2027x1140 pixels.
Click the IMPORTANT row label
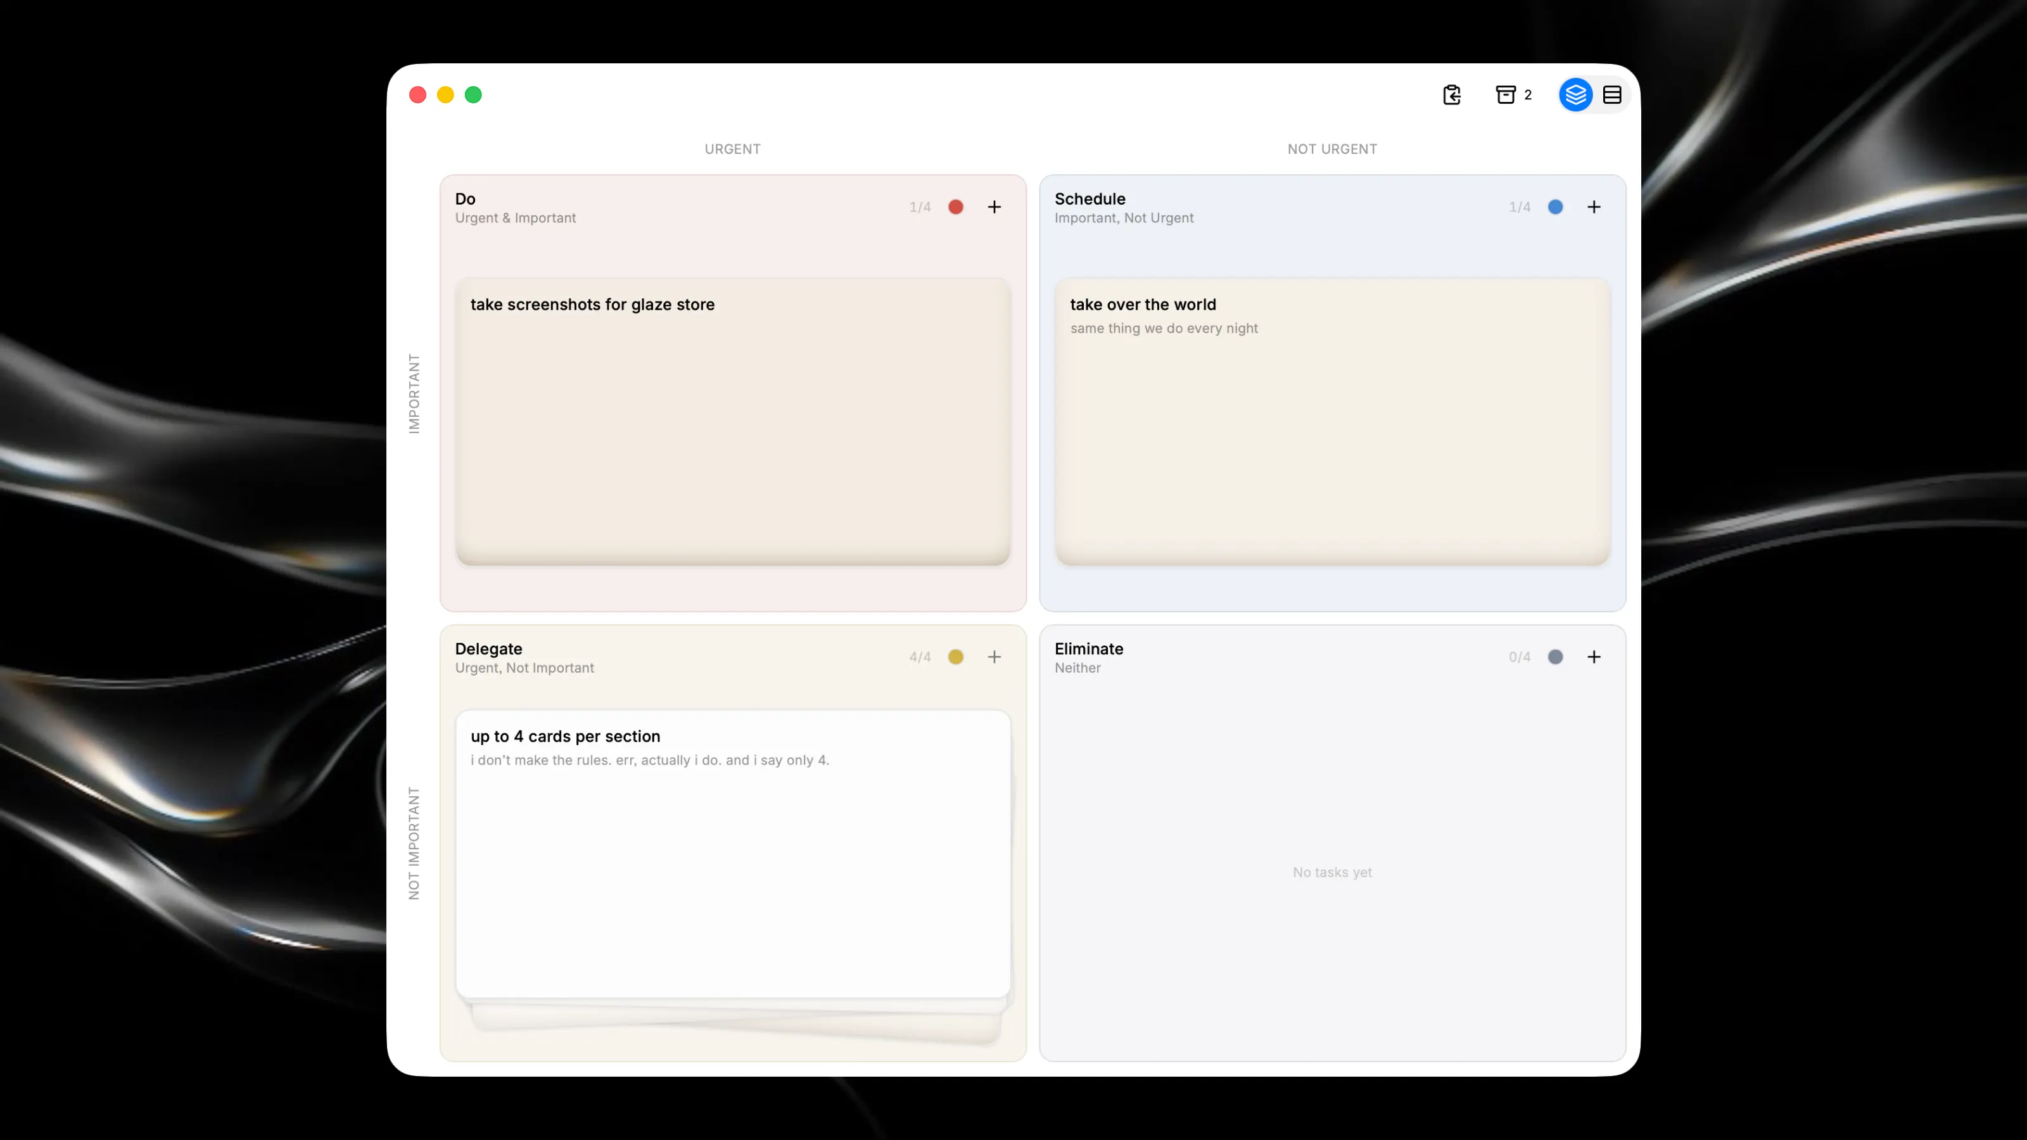(x=414, y=393)
